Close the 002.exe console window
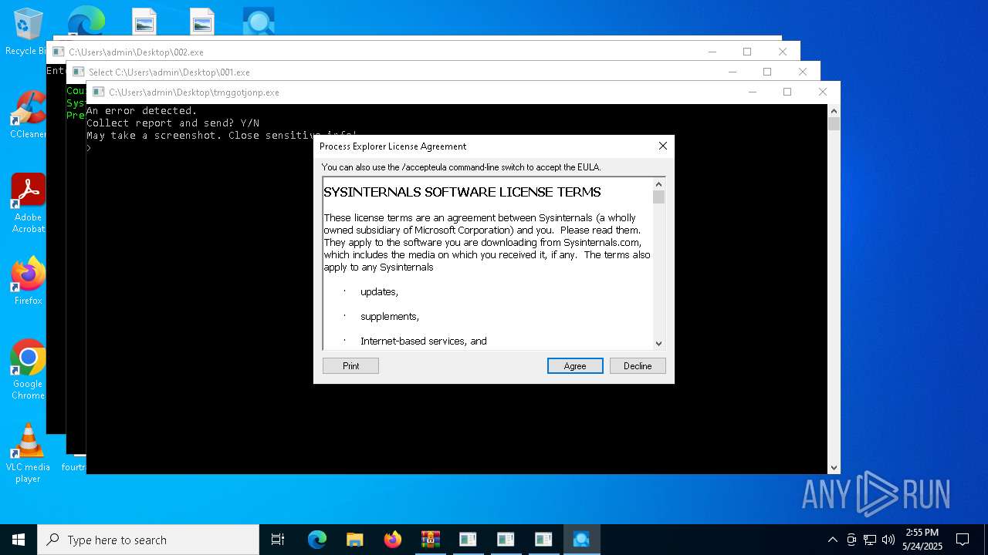 [x=783, y=52]
